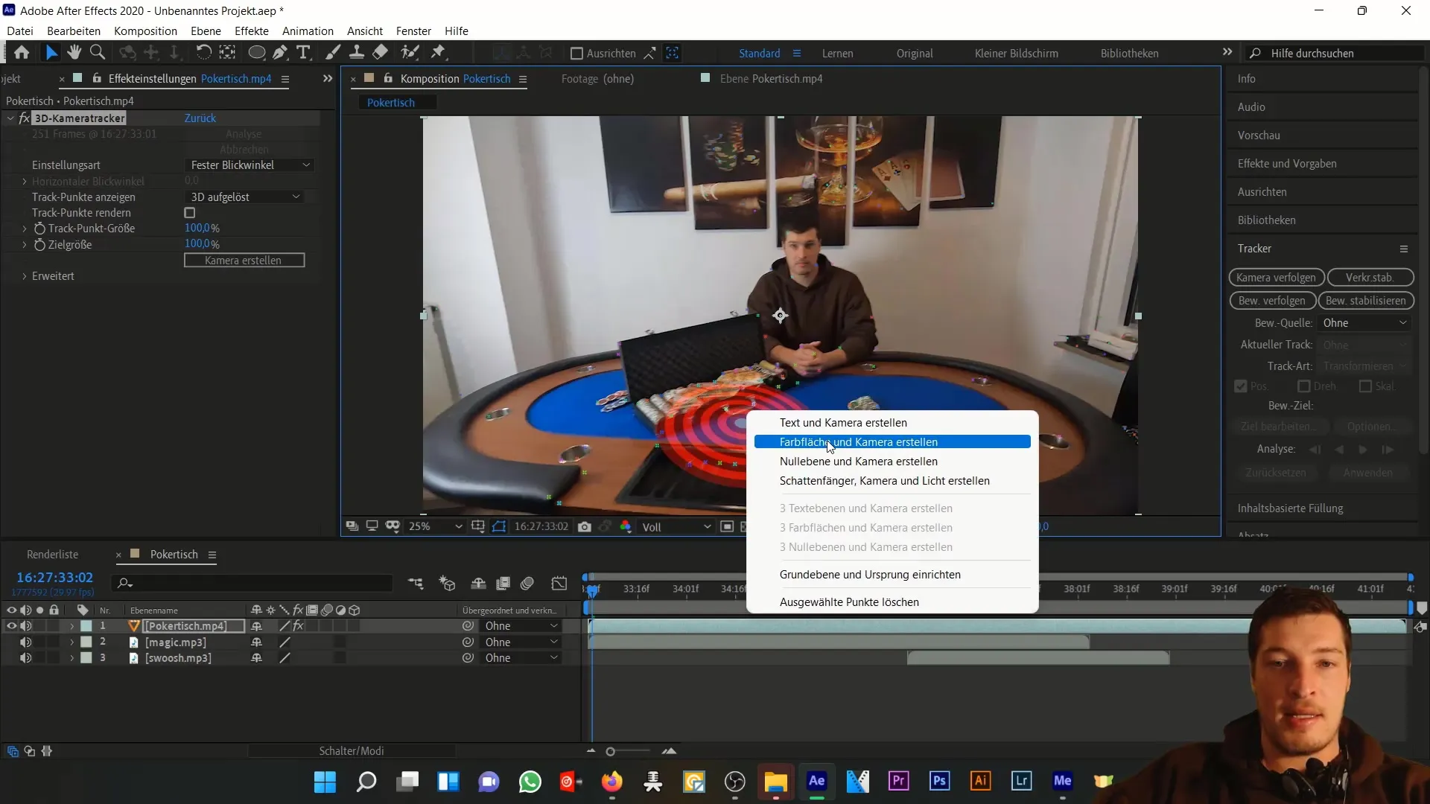Toggle the 3D-Kameratracker fx effect switch
The width and height of the screenshot is (1430, 804).
(25, 118)
